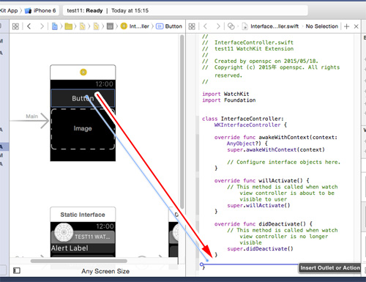Go back in assistant editor history

pos(205,26)
